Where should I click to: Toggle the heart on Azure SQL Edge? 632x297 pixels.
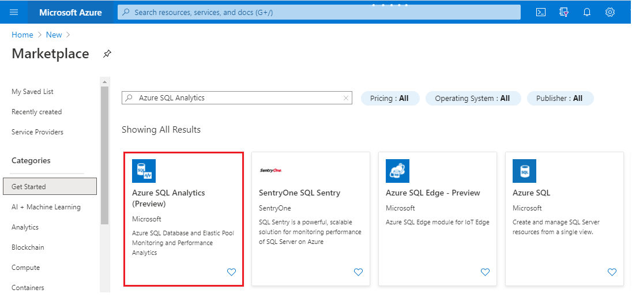[x=485, y=272]
